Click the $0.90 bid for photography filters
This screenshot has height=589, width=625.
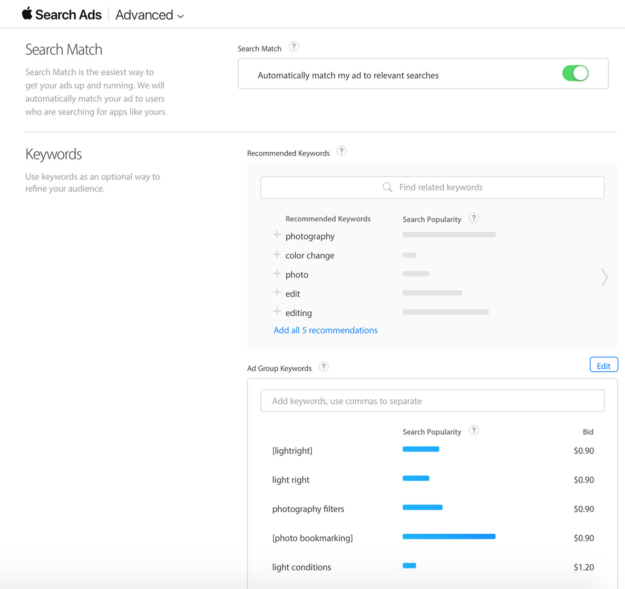[x=583, y=509]
